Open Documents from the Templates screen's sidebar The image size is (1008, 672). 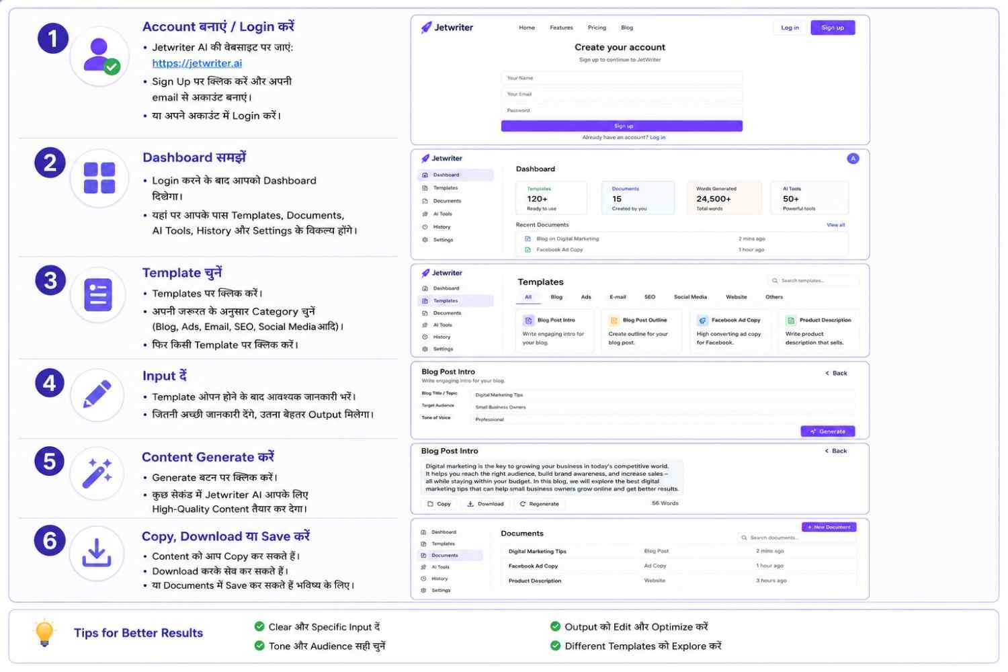(442, 313)
